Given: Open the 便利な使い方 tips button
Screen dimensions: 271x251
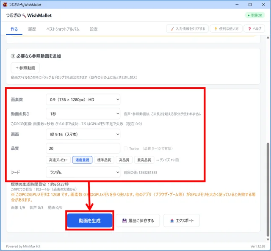Looking at the screenshot, I should coord(226,29).
